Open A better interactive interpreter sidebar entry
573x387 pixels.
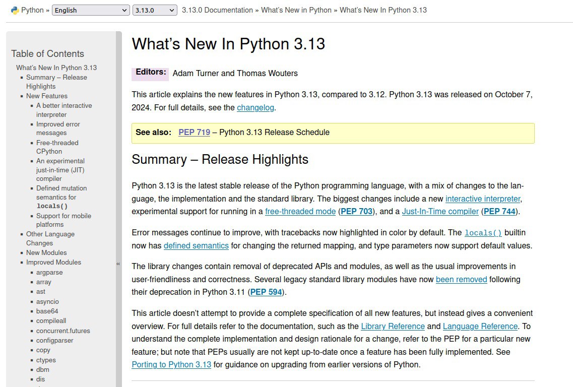[64, 110]
